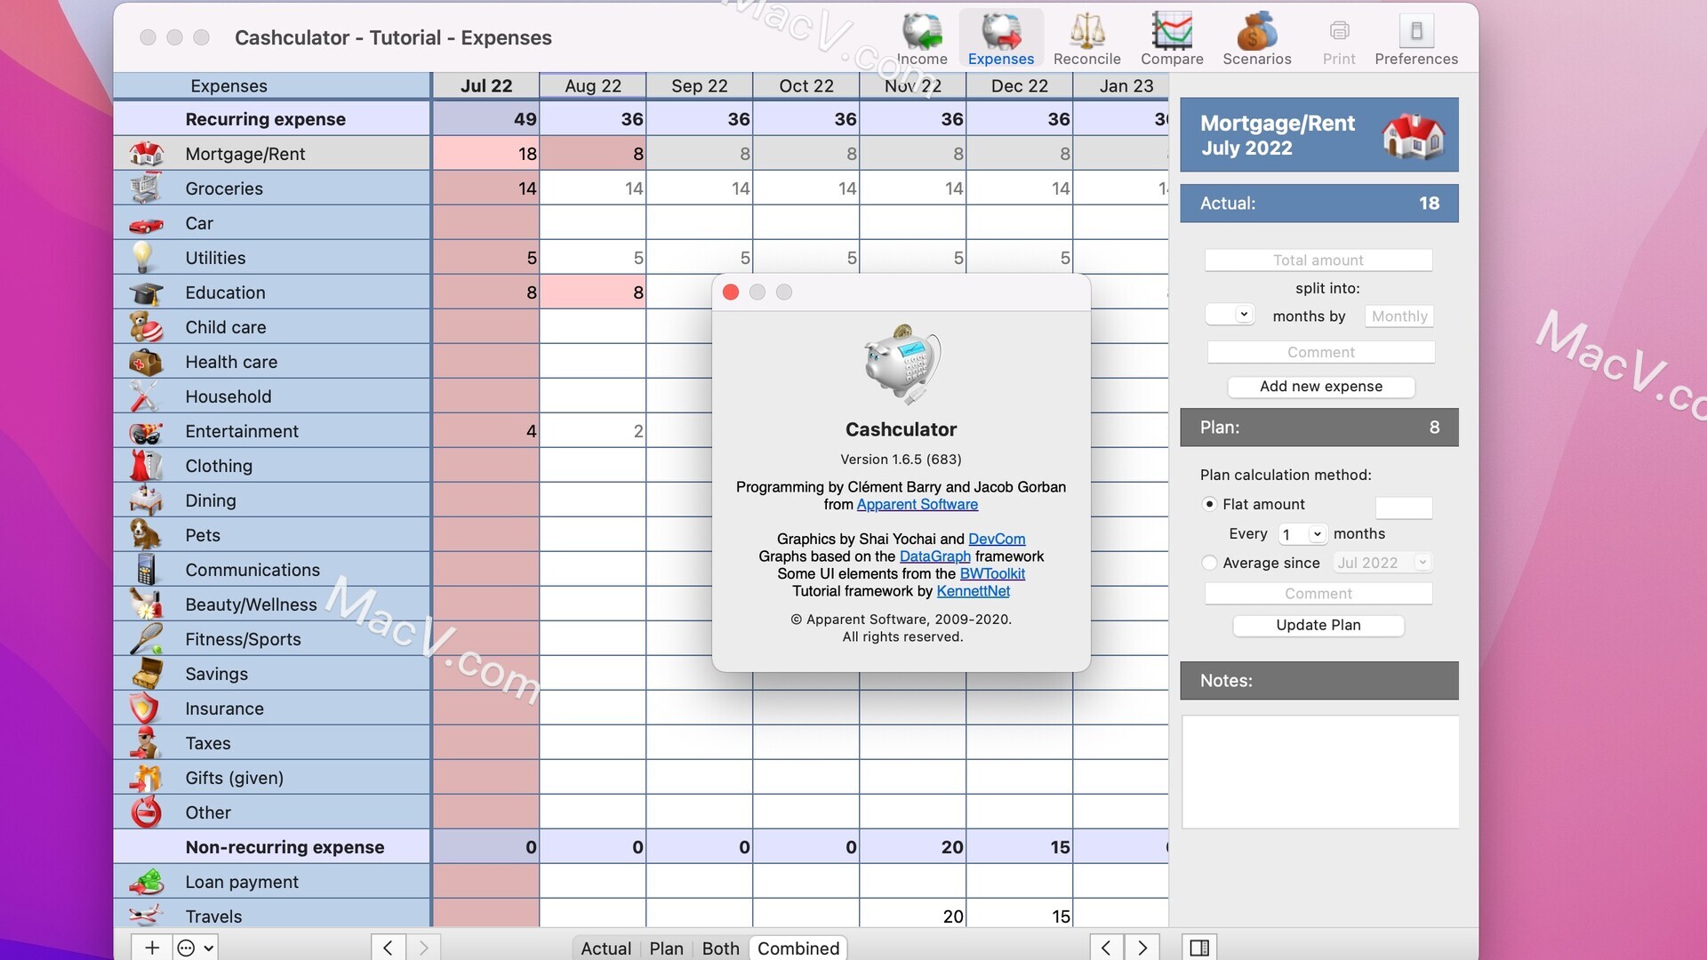Screen dimensions: 1707x960
Task: Go to previous period on right navigator
Action: [x=1106, y=948]
